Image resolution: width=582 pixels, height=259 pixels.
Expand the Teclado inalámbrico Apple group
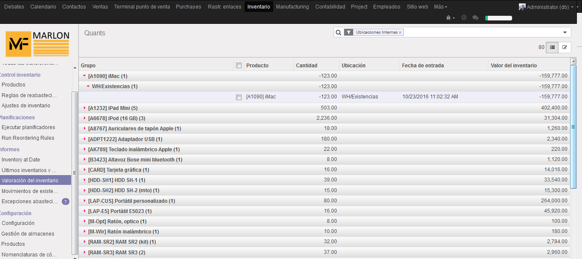[x=84, y=150]
